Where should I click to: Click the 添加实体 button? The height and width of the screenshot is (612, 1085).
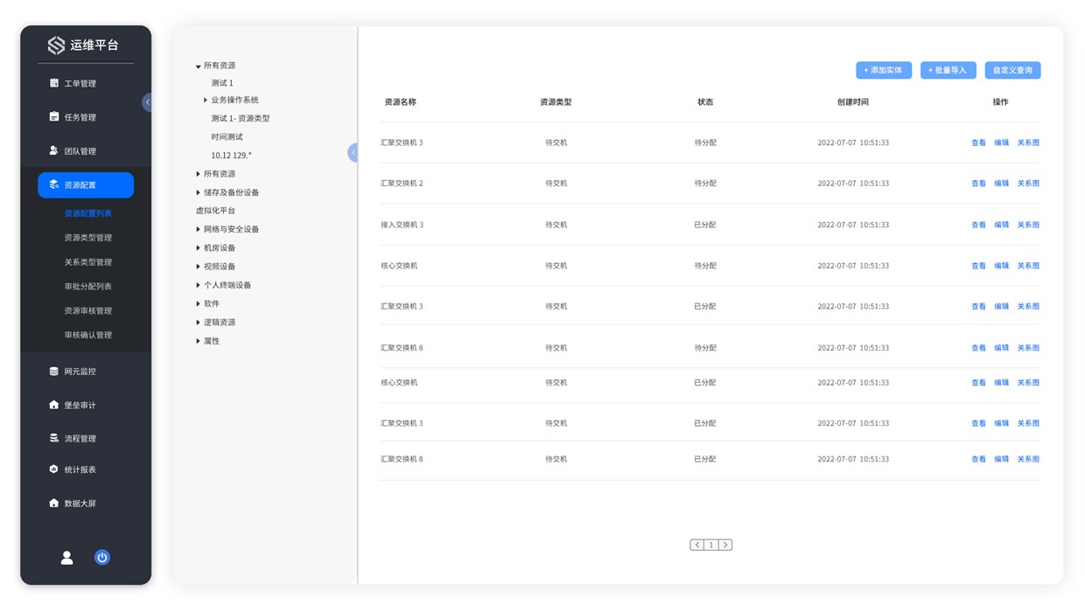[884, 70]
